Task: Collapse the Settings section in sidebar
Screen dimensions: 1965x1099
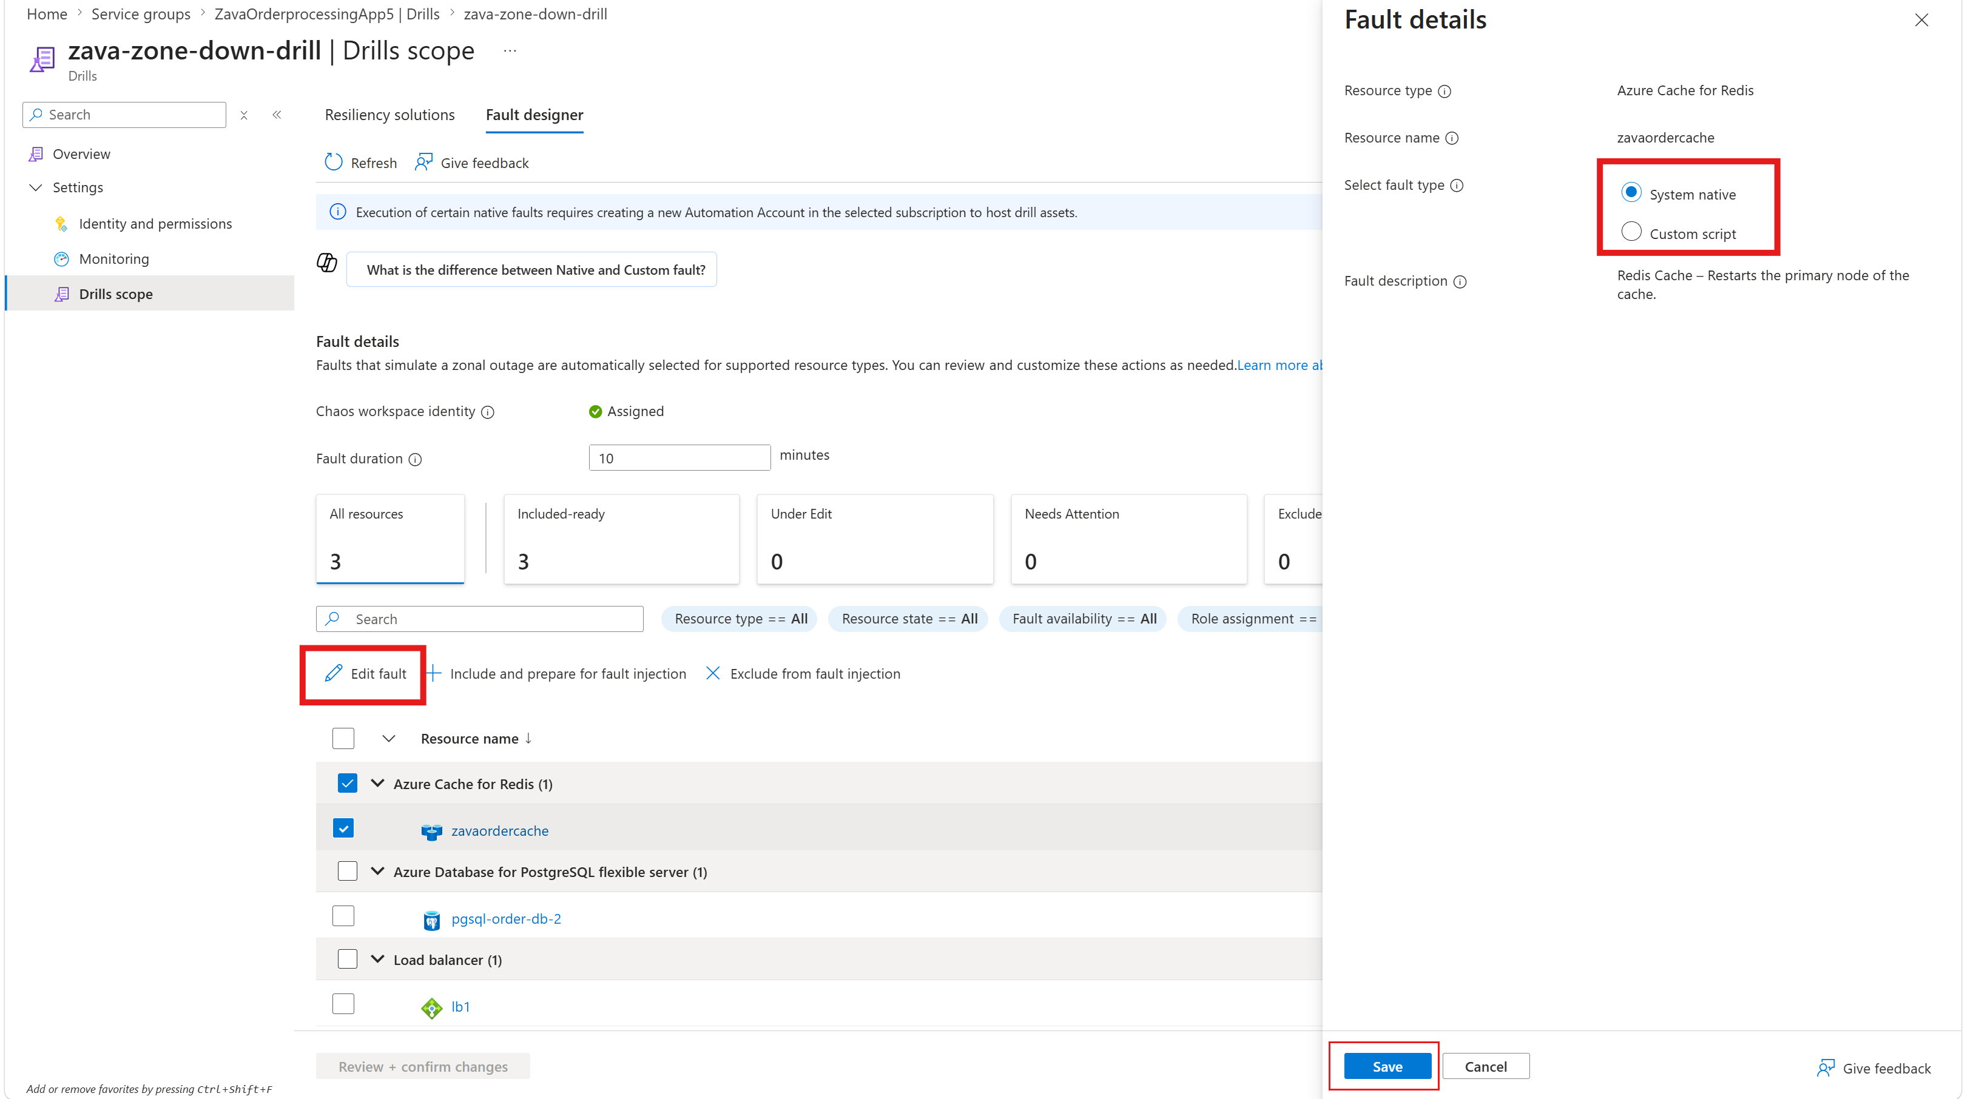Action: 35,187
